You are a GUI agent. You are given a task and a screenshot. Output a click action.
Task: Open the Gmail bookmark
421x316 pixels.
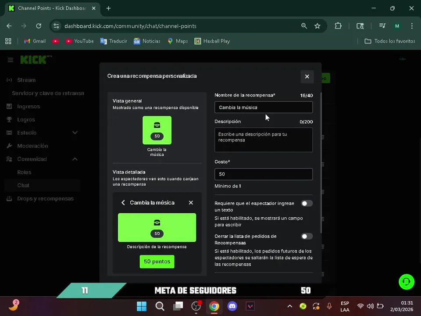[35, 41]
